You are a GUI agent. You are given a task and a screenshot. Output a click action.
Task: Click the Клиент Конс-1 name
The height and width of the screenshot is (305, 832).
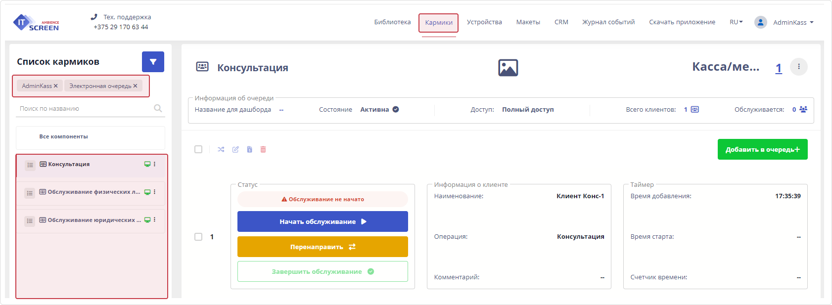click(580, 196)
